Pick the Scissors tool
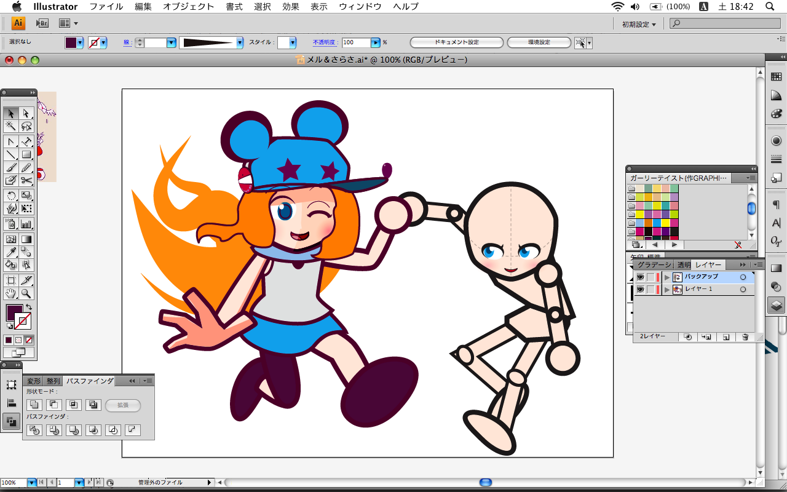Viewport: 787px width, 492px height. point(26,180)
